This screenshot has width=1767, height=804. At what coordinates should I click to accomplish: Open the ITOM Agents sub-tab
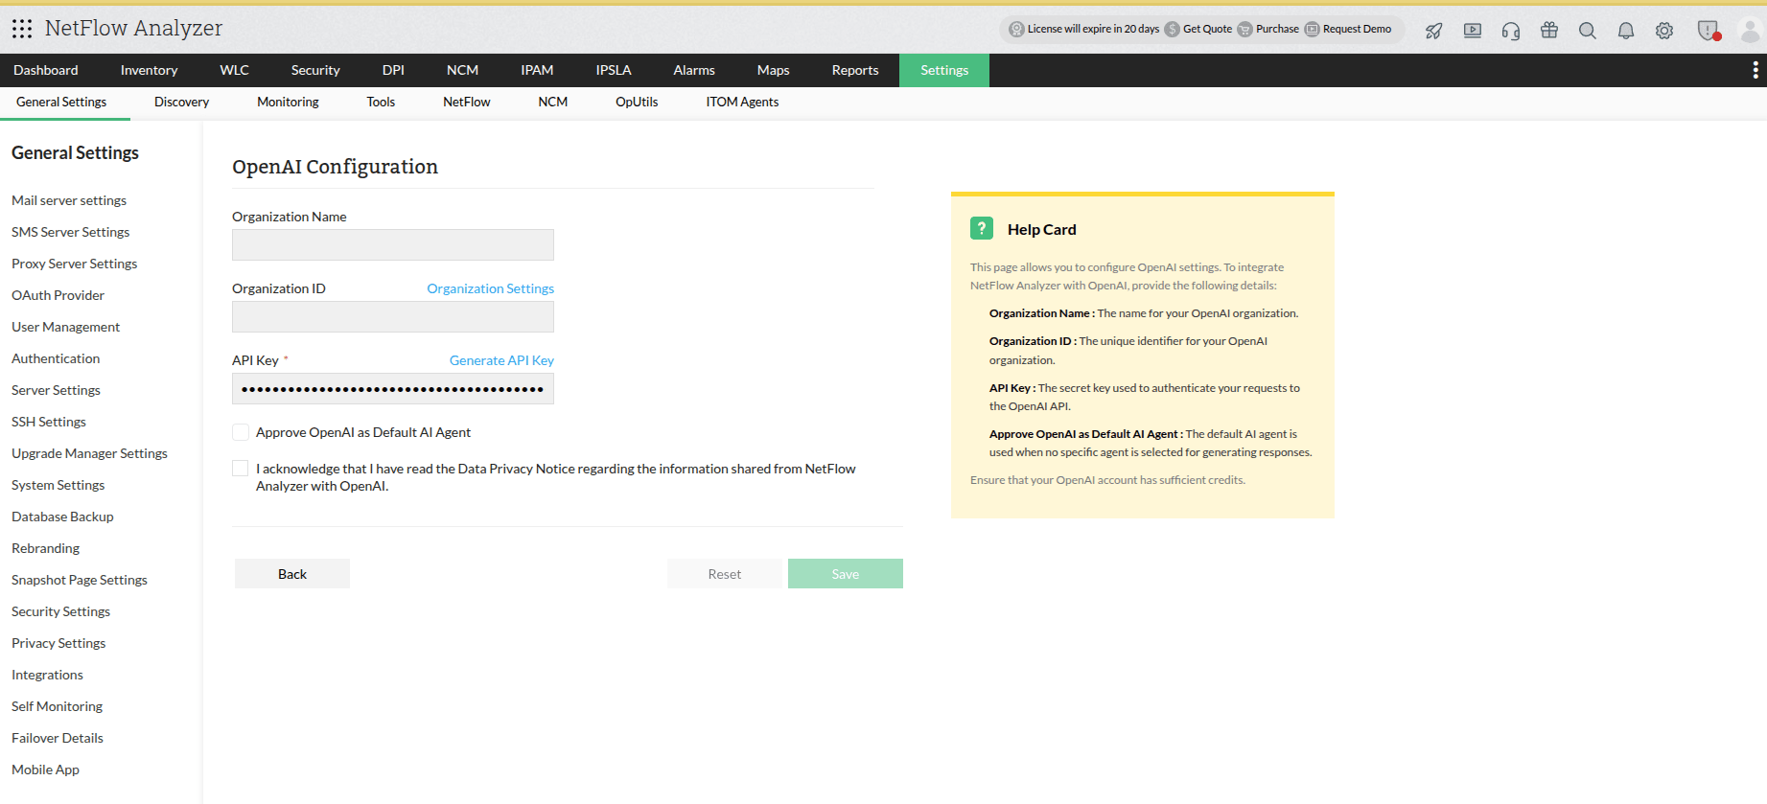pos(742,102)
